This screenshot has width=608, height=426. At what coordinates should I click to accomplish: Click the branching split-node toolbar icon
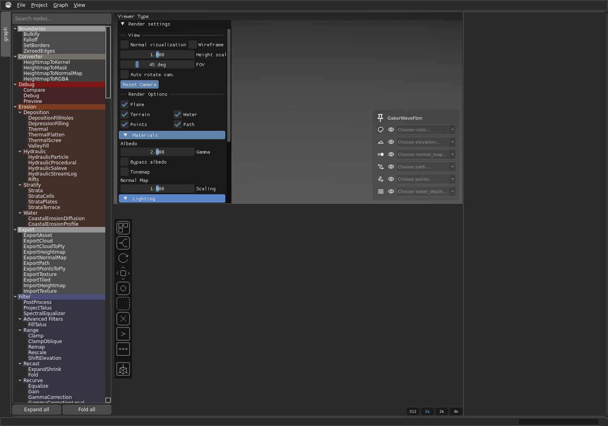coord(123,243)
